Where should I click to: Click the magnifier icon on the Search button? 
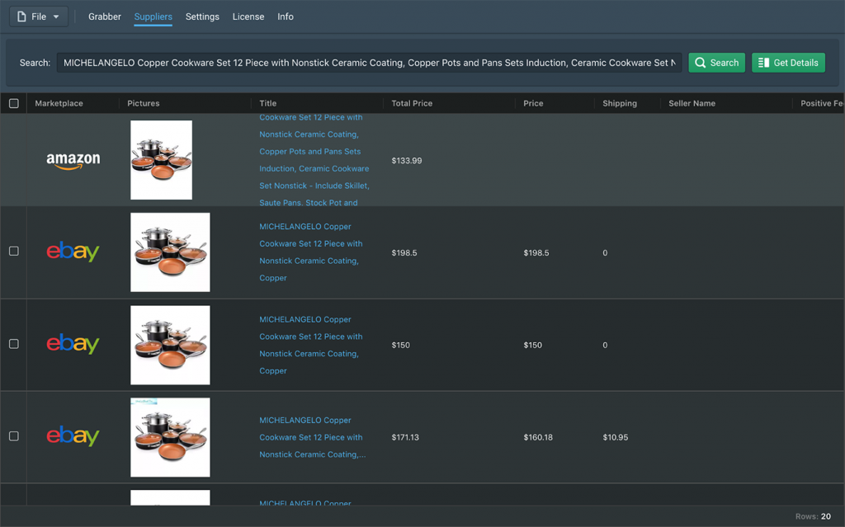(701, 63)
